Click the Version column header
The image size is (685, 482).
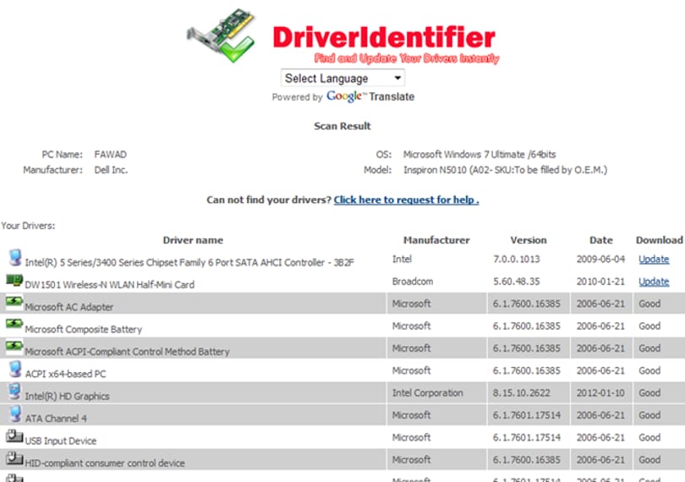click(529, 240)
